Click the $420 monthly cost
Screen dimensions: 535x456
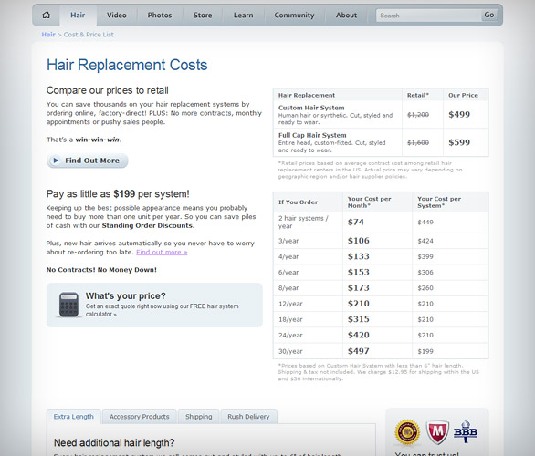(359, 335)
